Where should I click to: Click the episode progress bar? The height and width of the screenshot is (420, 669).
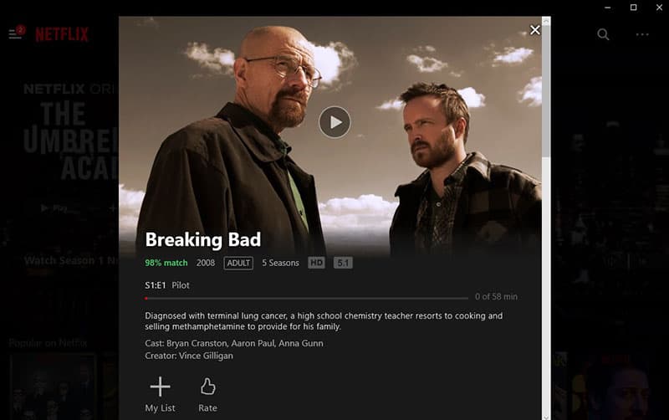(x=306, y=299)
